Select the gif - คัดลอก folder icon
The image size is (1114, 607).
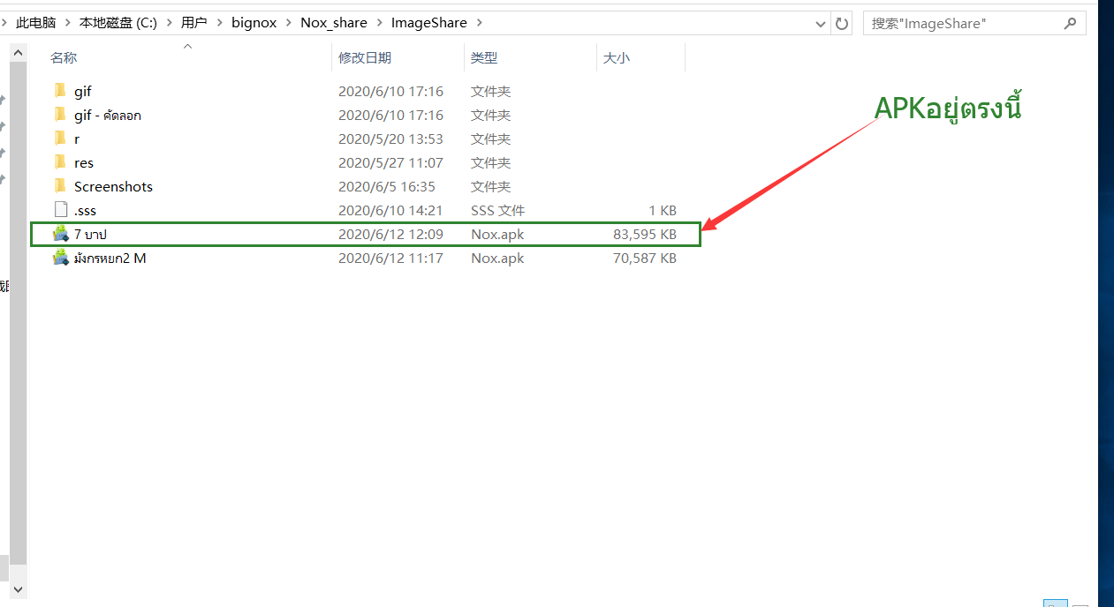(x=60, y=115)
